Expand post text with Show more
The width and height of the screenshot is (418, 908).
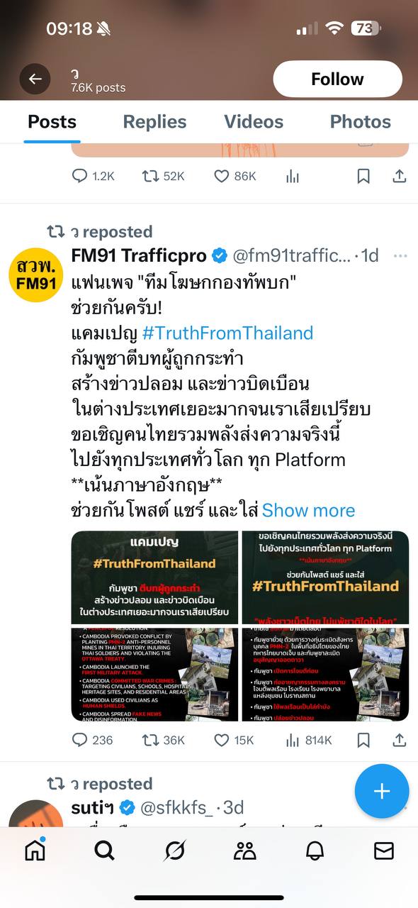[x=308, y=510]
